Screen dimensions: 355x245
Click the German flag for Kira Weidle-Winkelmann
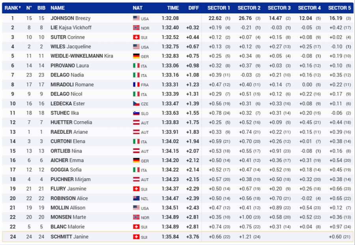136,56
